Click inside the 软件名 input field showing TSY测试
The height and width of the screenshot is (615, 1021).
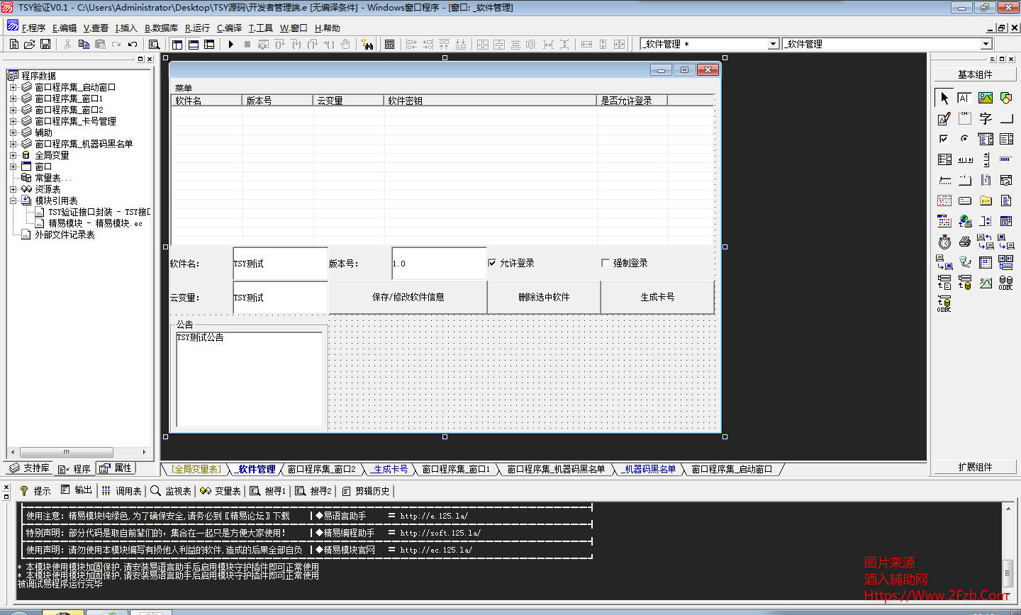coord(279,263)
